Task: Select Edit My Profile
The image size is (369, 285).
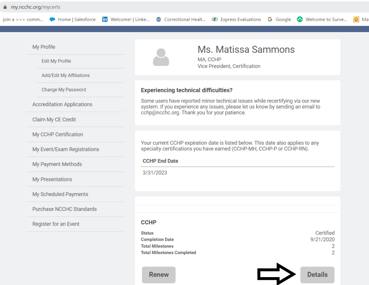Action: (x=56, y=61)
